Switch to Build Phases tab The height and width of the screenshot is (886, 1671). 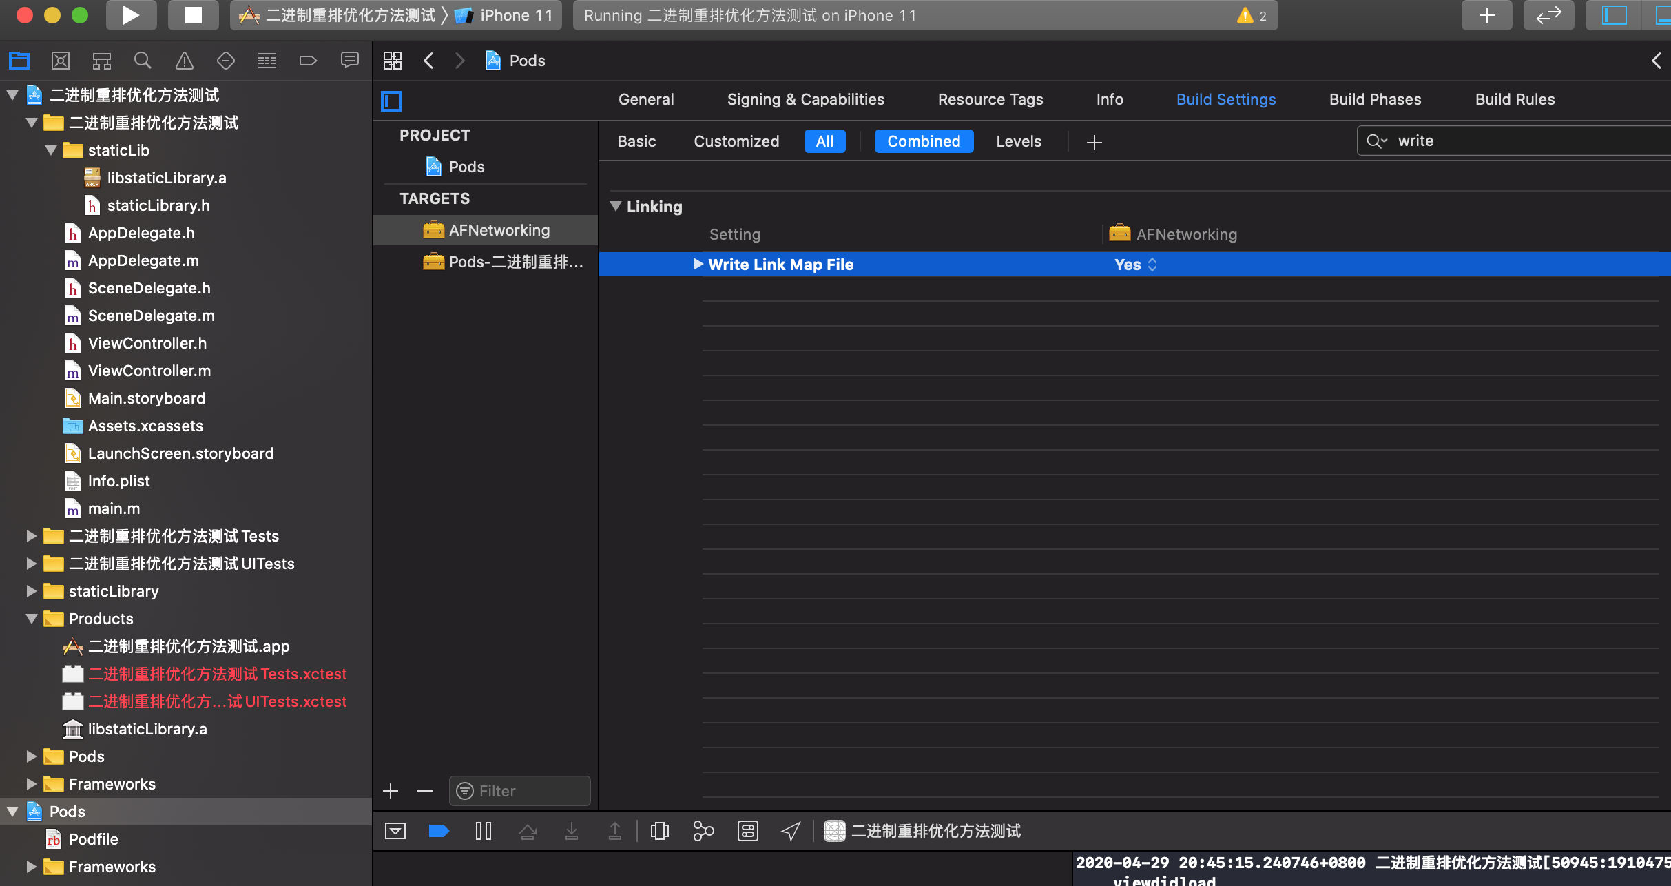(1375, 99)
